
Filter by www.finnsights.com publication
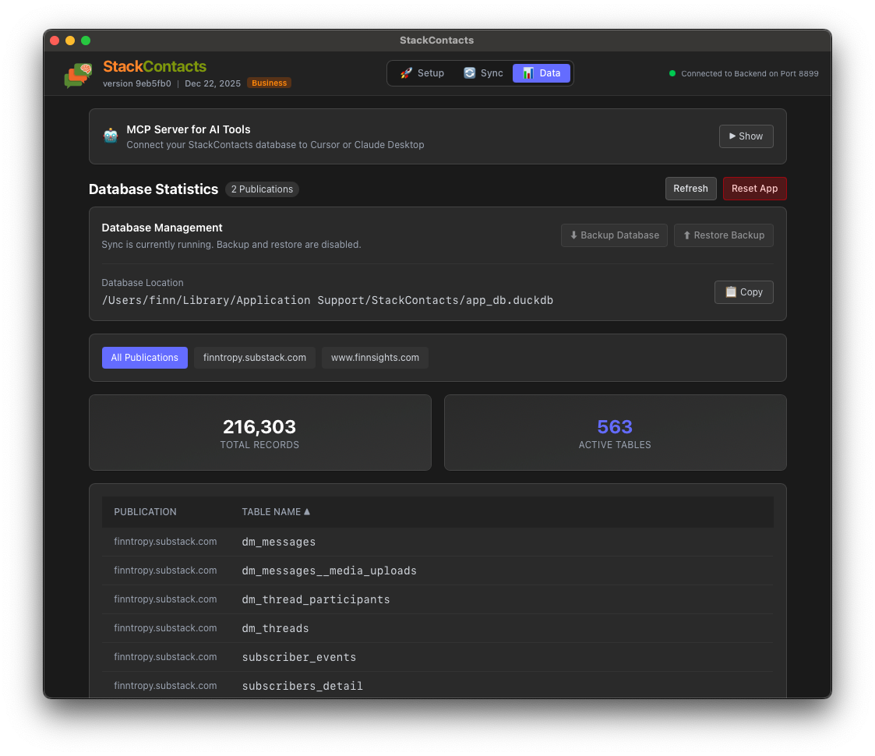[375, 357]
